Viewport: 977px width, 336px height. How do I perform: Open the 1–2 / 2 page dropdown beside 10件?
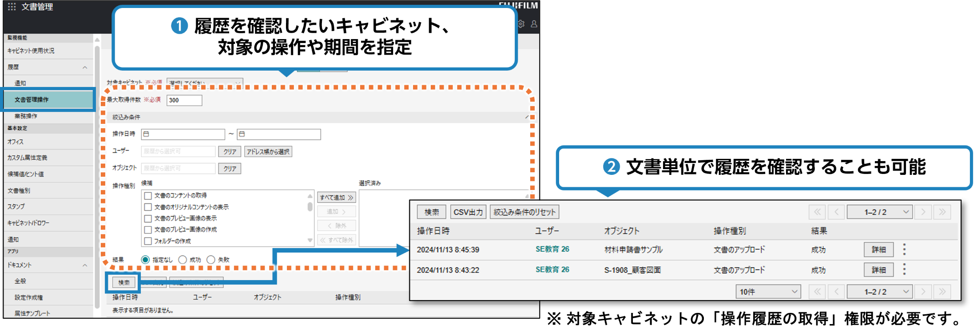point(880,292)
